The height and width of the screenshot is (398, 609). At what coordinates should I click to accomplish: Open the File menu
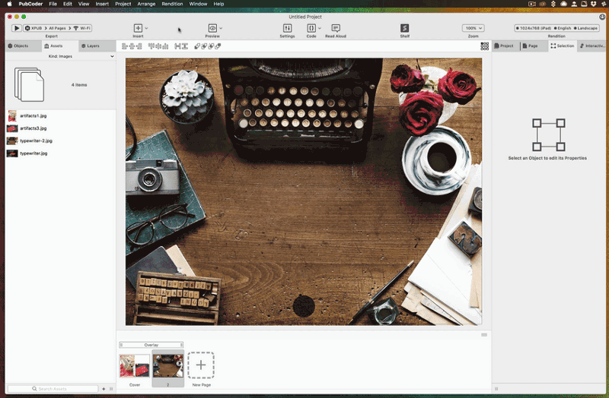point(53,4)
